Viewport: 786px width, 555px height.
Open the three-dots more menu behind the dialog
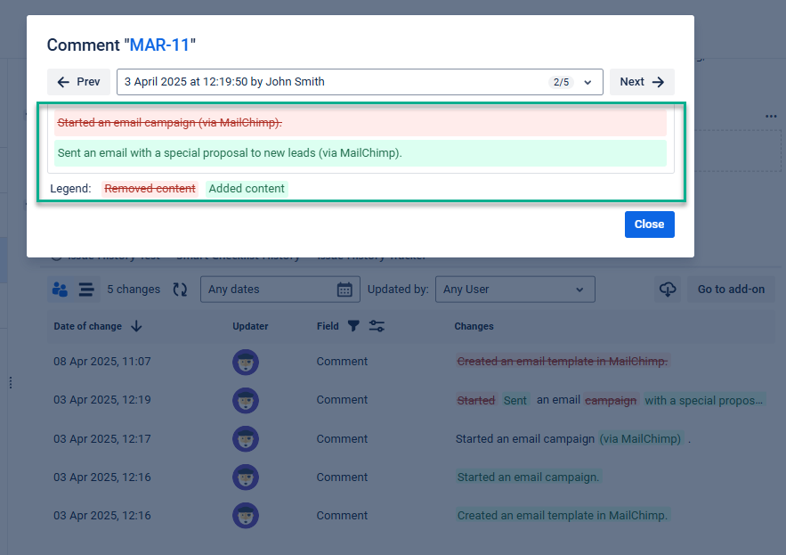771,116
